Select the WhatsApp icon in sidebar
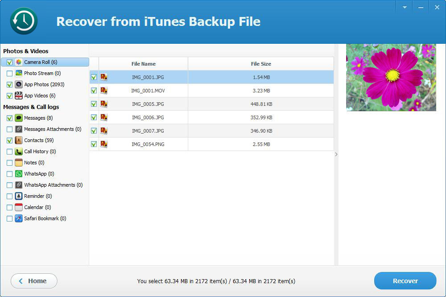 pos(19,174)
